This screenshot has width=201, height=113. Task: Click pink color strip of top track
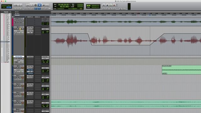click(13, 22)
